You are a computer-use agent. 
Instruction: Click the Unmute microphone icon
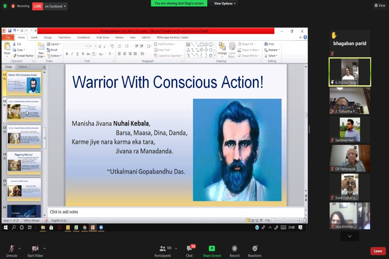coord(11,248)
